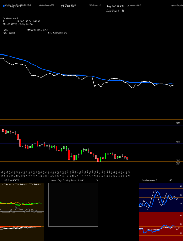183x241 pixels.
Task: Click the 'Intra Day Trading Price & MR' title
Action: (67, 180)
